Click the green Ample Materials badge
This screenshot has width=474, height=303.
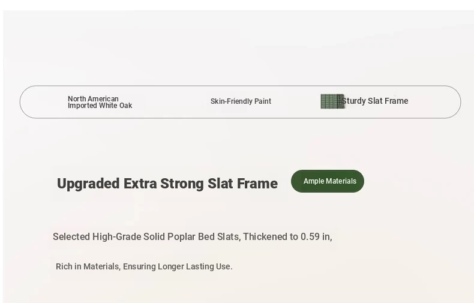(x=328, y=181)
